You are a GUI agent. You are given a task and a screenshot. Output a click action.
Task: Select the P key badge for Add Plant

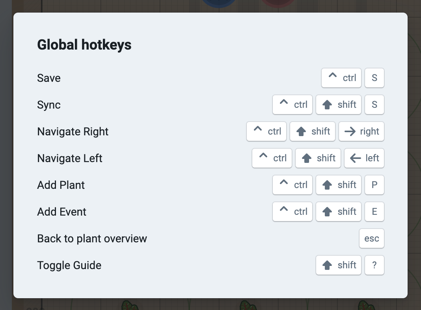click(x=374, y=185)
